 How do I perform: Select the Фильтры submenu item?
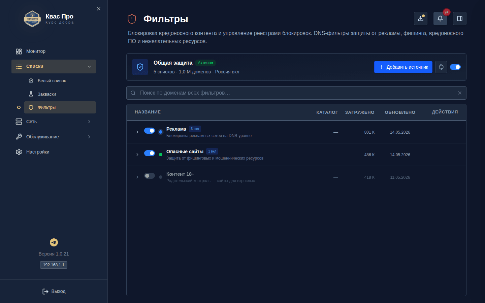point(60,107)
